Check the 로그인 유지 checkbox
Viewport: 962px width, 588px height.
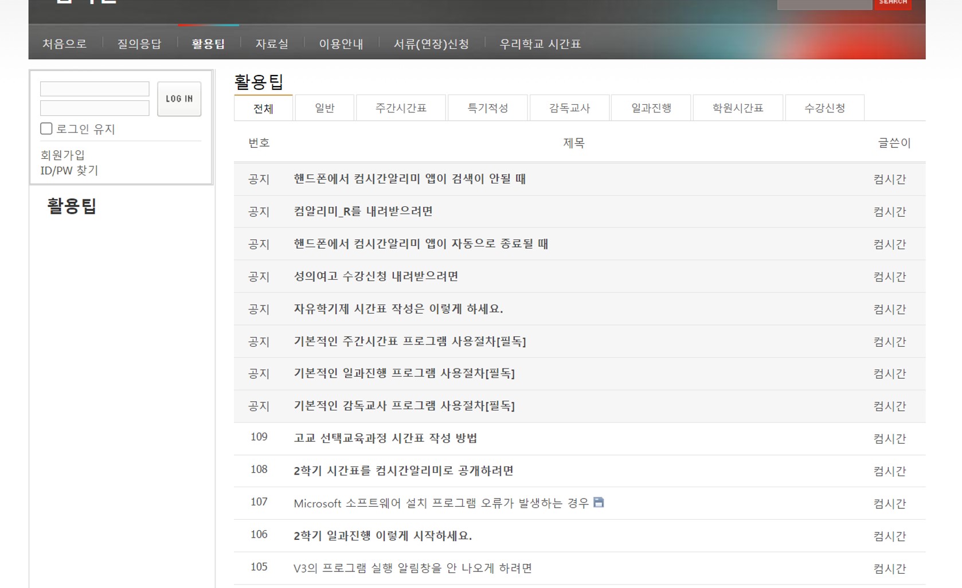(x=46, y=129)
